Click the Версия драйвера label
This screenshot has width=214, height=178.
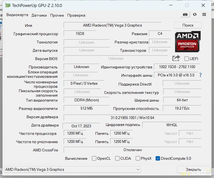click(x=42, y=117)
